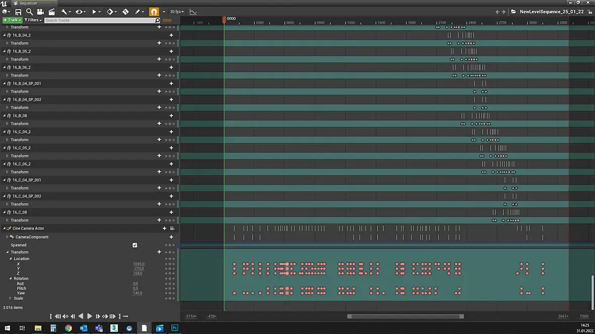This screenshot has width=595, height=334.
Task: Collapse the 16_B_04_2 track
Action: 4,35
